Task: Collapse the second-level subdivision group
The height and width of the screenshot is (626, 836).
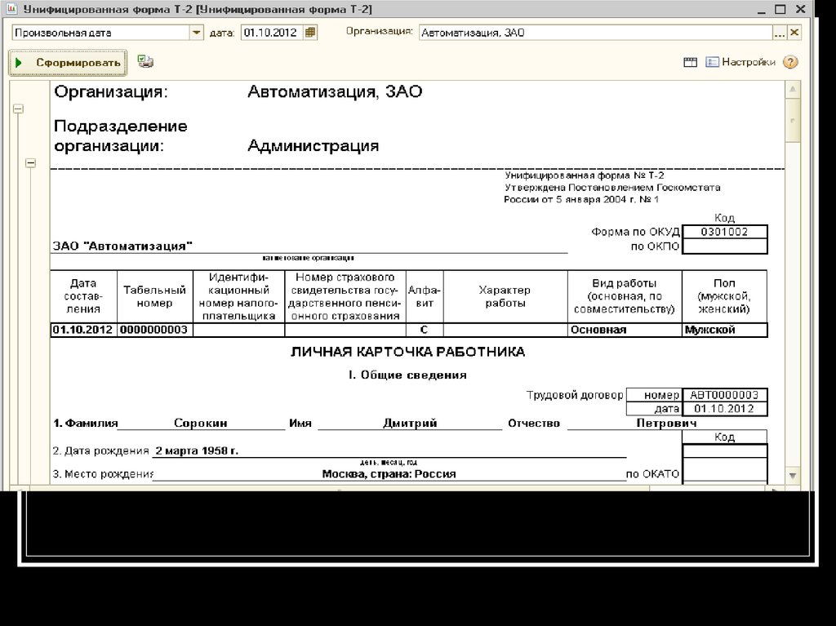Action: pos(30,163)
